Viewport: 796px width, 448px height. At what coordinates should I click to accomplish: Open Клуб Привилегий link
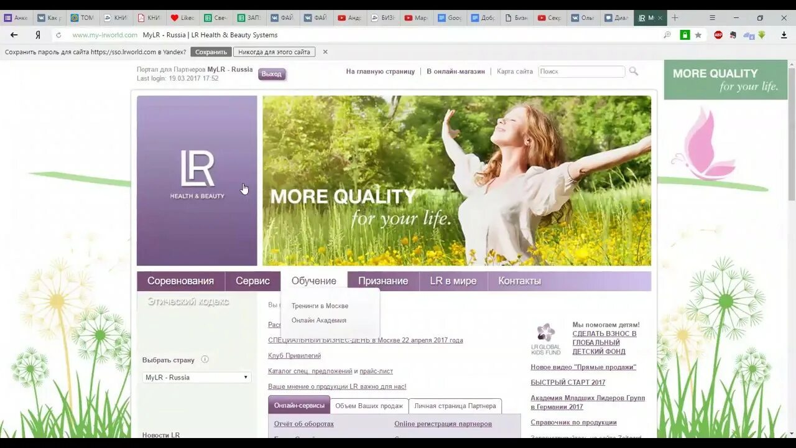click(x=295, y=356)
